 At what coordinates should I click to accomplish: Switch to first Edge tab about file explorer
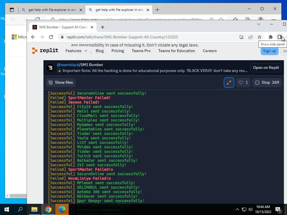pyautogui.click(x=52, y=10)
